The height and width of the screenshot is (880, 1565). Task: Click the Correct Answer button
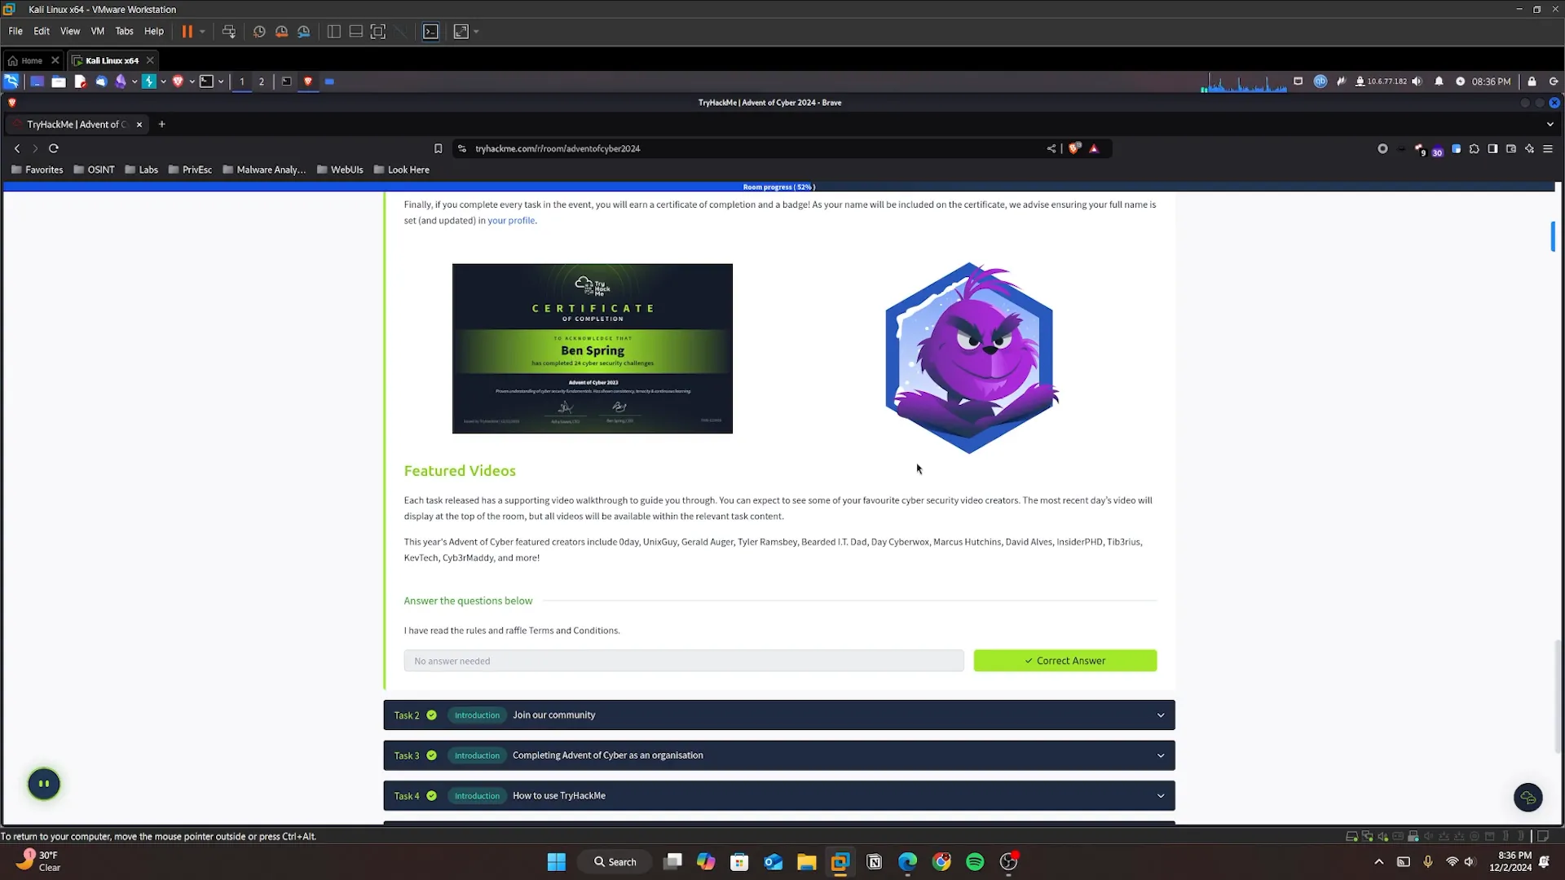coord(1065,661)
